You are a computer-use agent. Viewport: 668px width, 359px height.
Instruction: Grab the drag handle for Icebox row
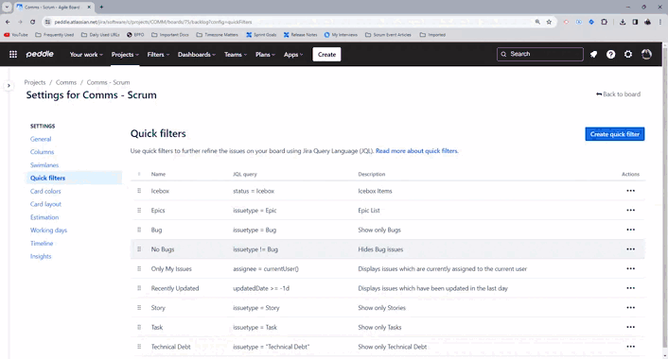point(139,191)
